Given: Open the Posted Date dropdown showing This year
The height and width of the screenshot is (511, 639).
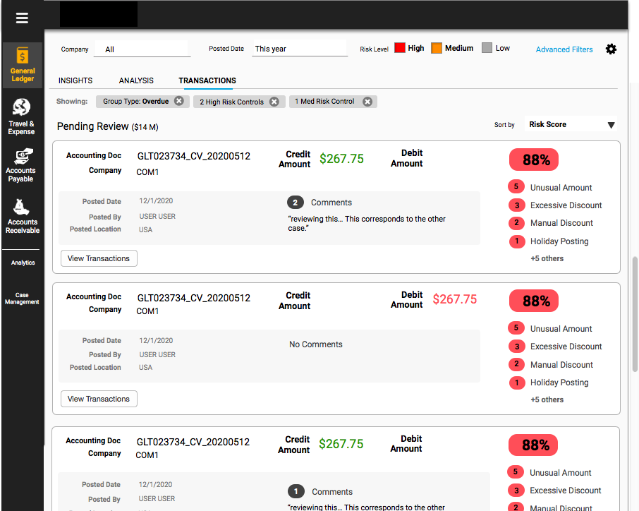Looking at the screenshot, I should tap(300, 49).
